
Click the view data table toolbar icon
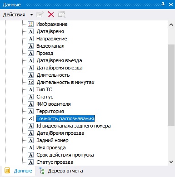[x=62, y=15]
